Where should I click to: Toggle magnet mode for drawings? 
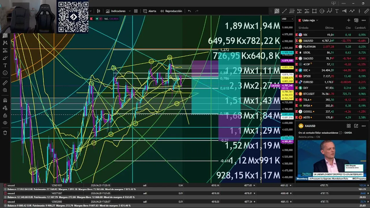(5, 101)
